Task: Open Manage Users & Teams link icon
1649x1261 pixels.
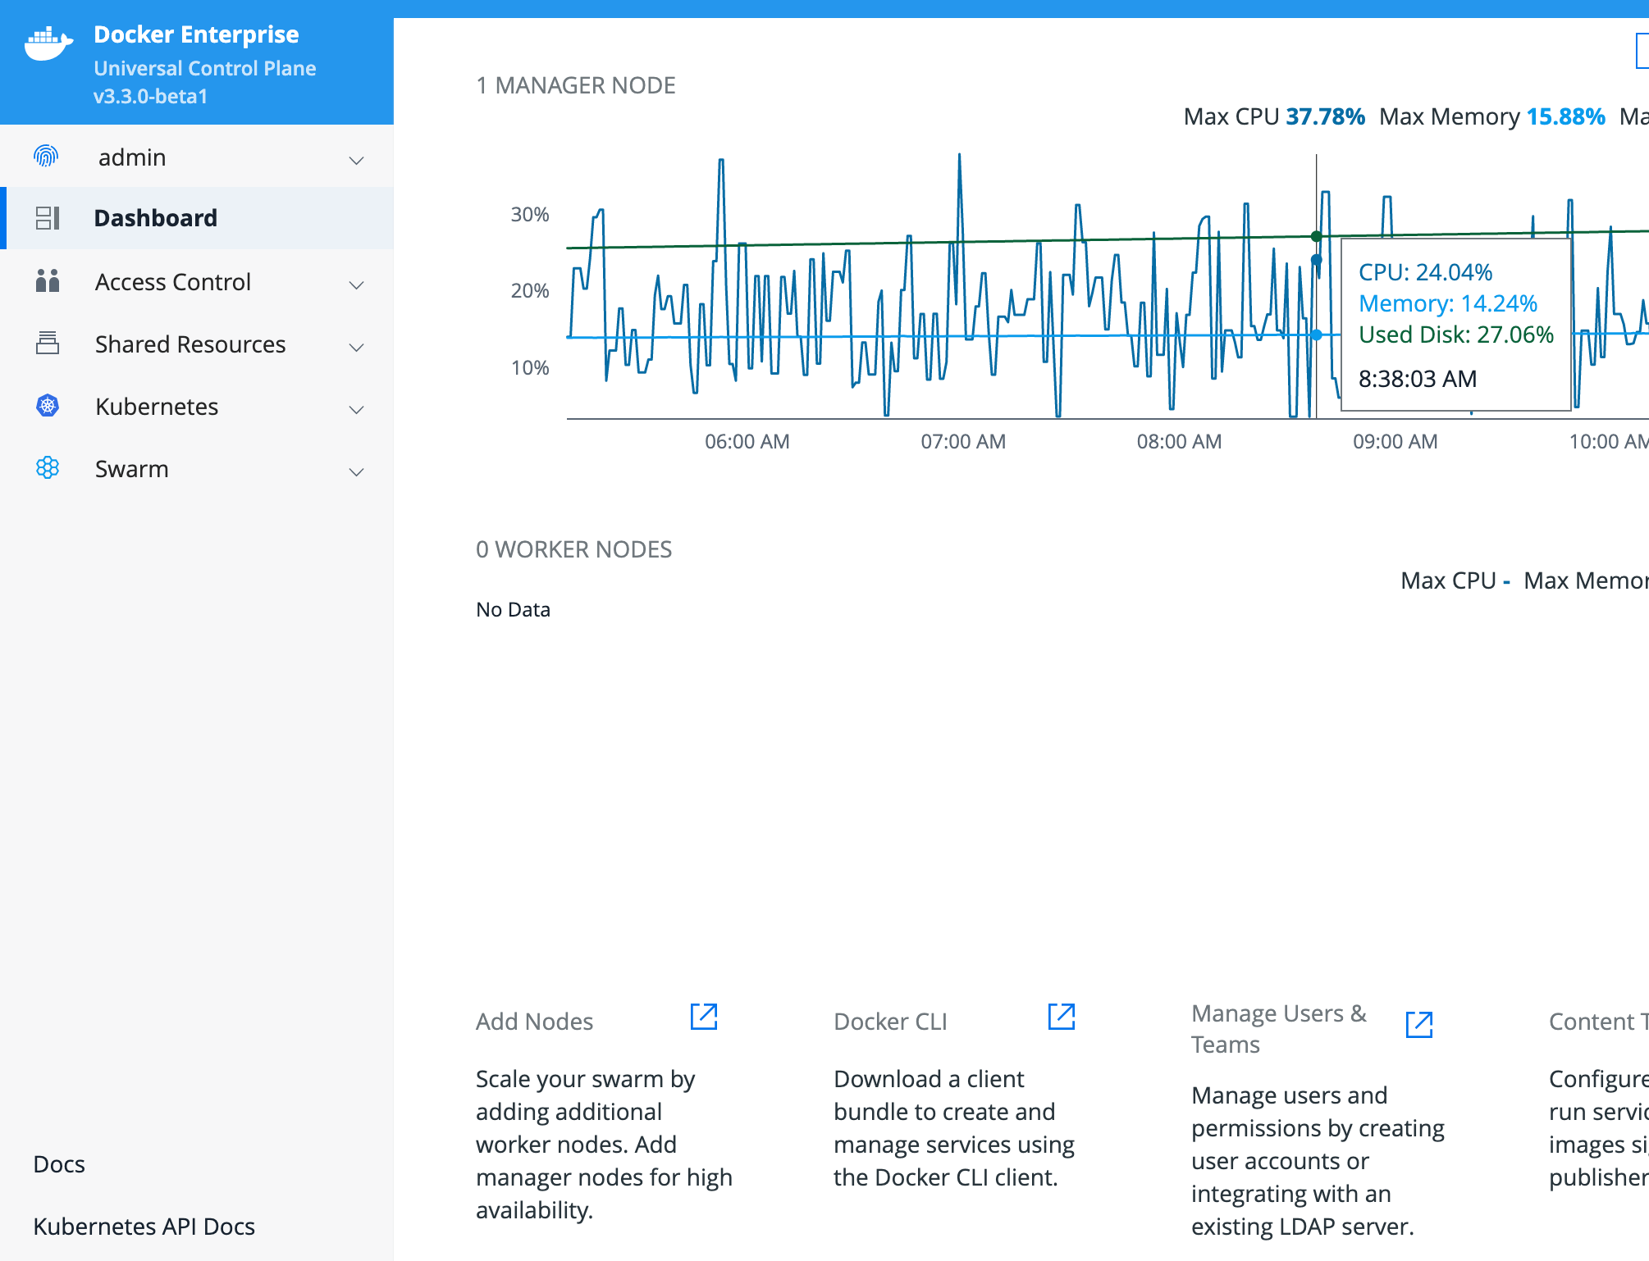Action: point(1418,1025)
